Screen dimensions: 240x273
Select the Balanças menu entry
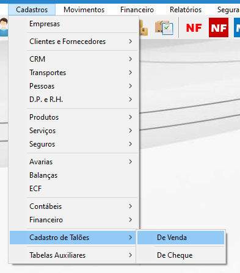pyautogui.click(x=73, y=175)
